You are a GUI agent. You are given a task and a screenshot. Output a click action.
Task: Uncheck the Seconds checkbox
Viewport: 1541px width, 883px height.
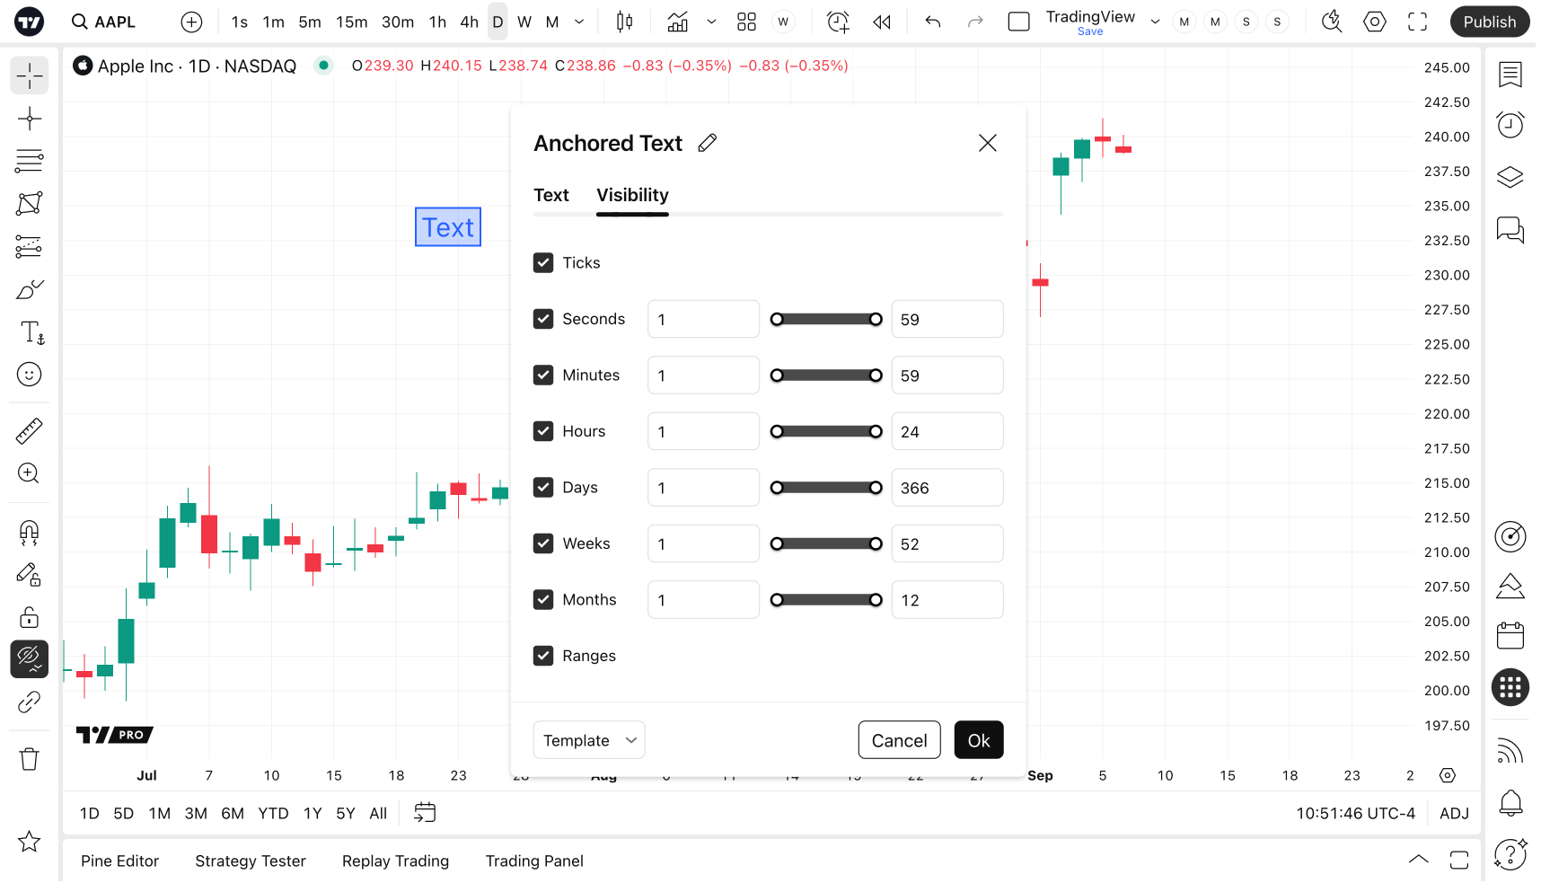(x=543, y=319)
